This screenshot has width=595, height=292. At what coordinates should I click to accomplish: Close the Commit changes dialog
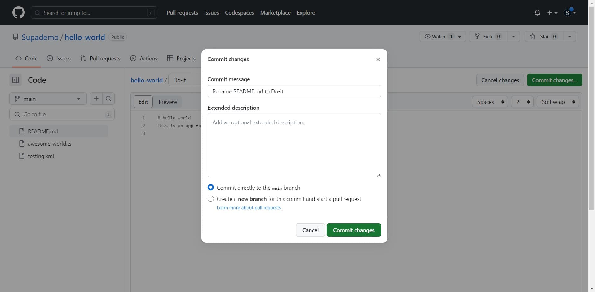tap(378, 60)
